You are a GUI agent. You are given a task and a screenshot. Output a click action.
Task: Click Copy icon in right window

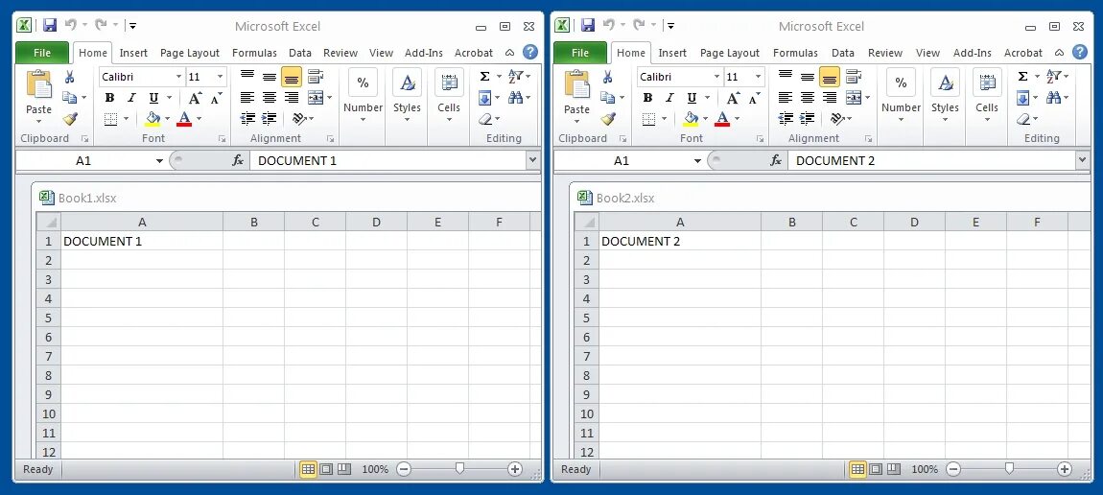tap(605, 98)
